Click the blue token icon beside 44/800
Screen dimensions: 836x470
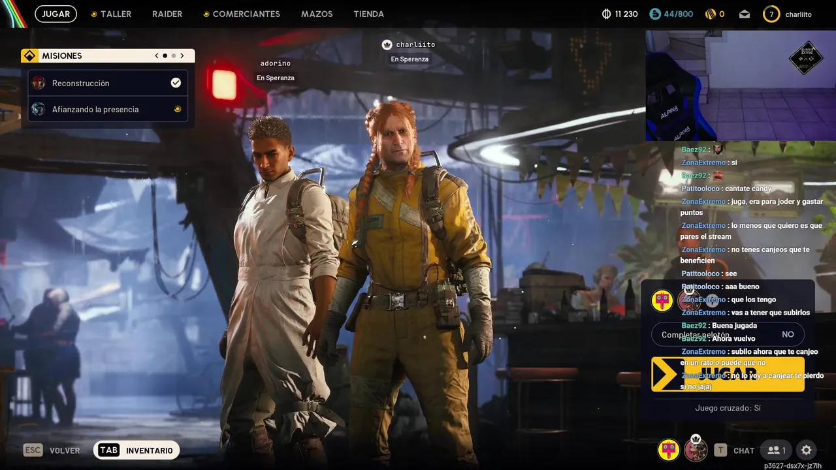[655, 14]
